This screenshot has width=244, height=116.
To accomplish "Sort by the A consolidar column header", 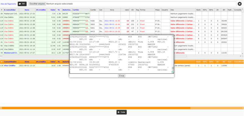I will click(11, 10).
